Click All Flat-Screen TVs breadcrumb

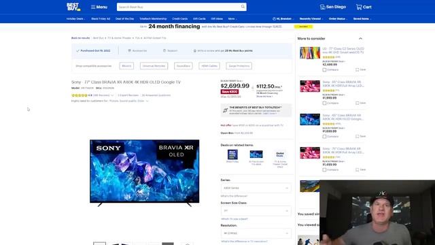[x=155, y=38]
